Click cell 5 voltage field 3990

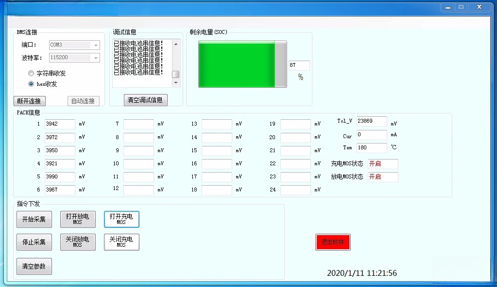[60, 177]
